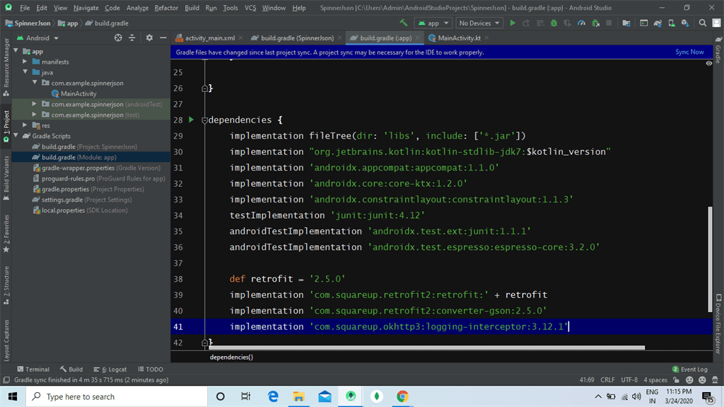
Task: Toggle tool window quick access icon bottom-left
Action: click(x=6, y=380)
